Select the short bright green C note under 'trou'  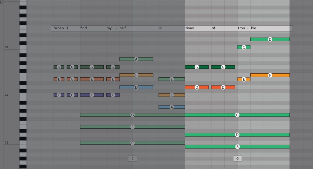(x=244, y=47)
